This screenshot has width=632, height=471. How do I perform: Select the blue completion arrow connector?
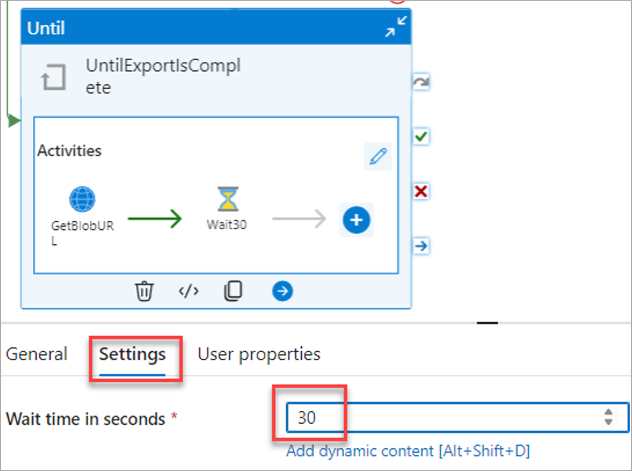(421, 246)
